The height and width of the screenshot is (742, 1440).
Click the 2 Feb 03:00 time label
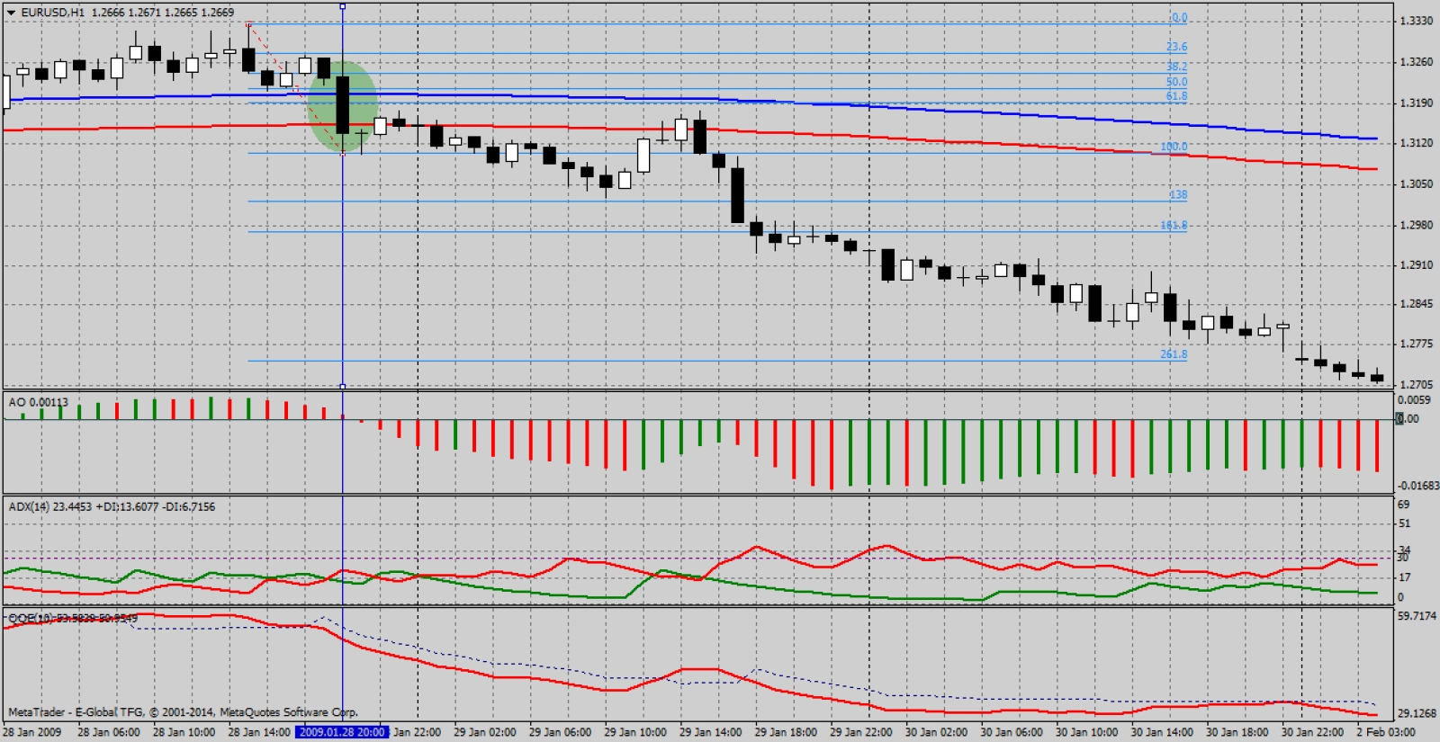tap(1386, 732)
